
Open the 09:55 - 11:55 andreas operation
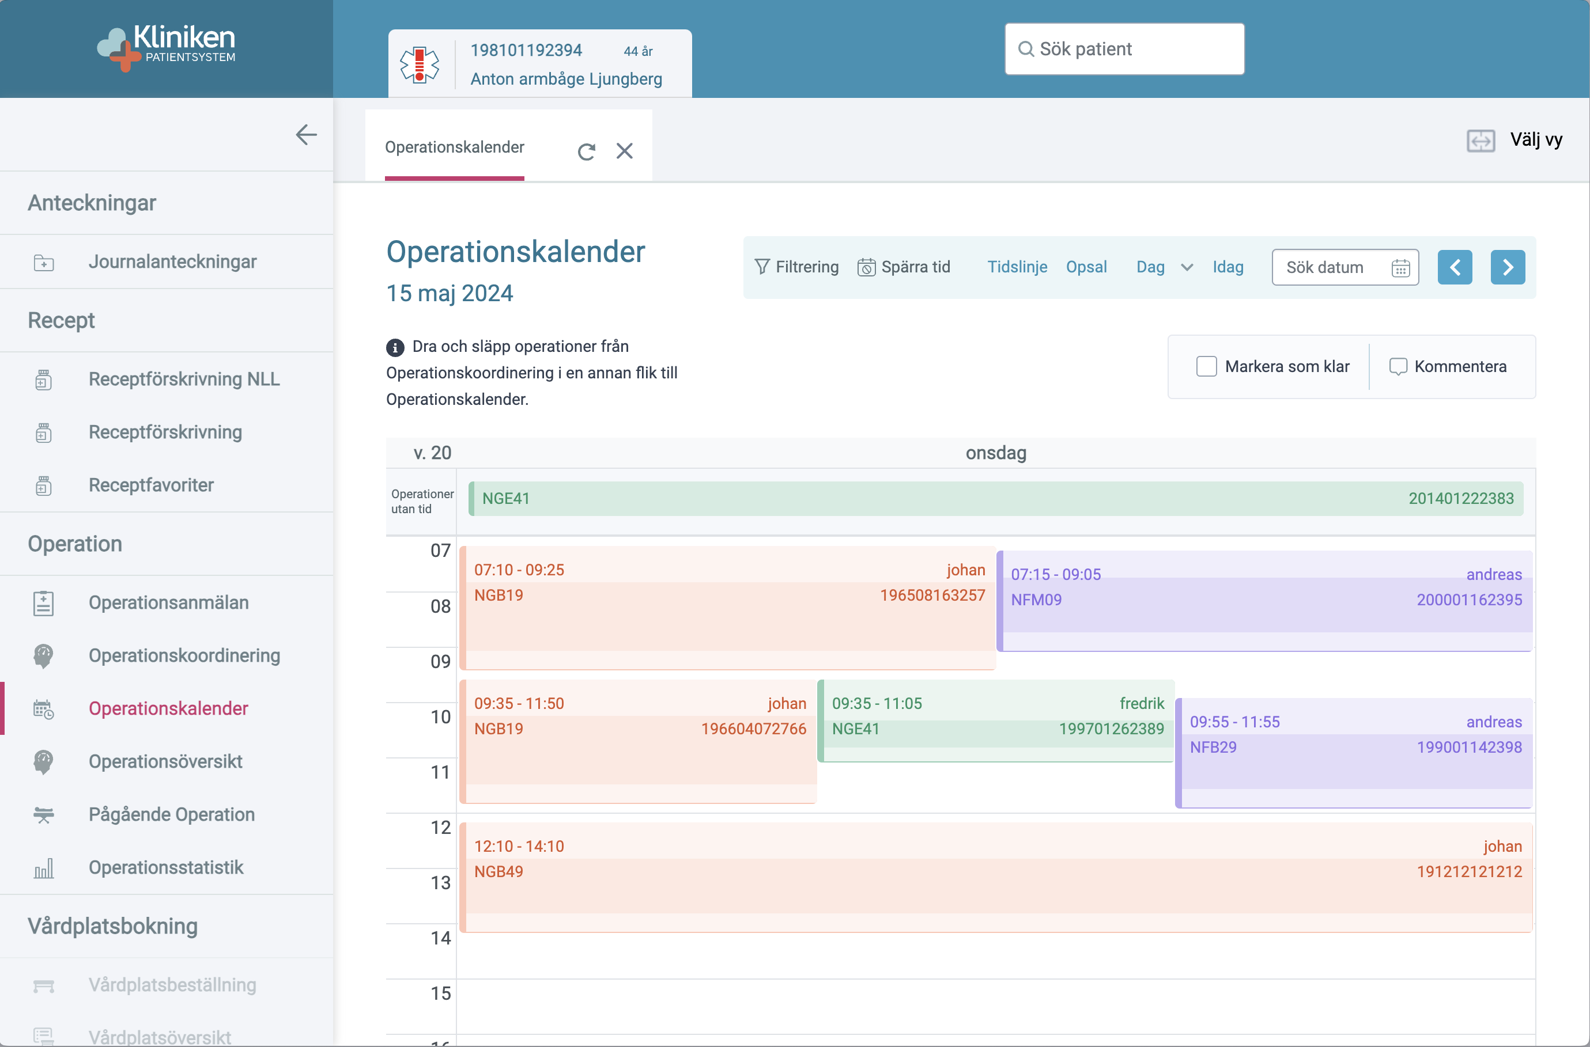click(x=1354, y=753)
